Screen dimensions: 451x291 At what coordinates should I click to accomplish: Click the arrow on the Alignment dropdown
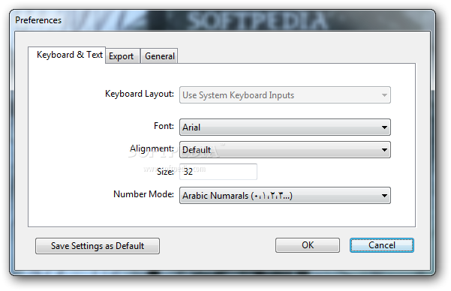pyautogui.click(x=384, y=150)
